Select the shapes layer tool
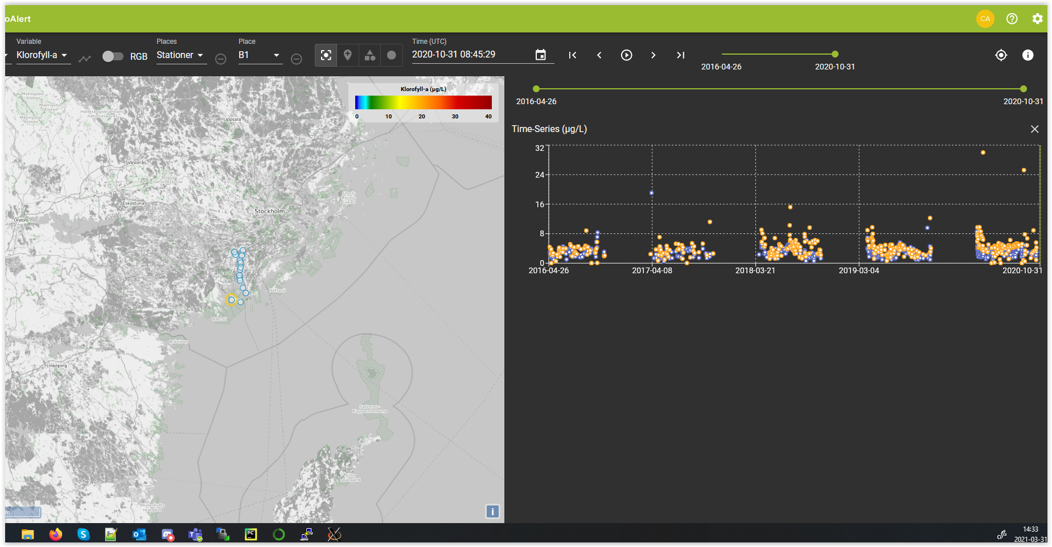The height and width of the screenshot is (547, 1052). pos(370,55)
